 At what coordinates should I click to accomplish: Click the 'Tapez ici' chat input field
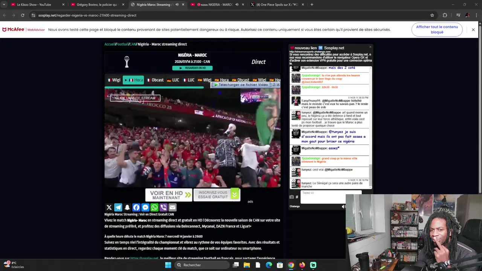[x=331, y=197]
